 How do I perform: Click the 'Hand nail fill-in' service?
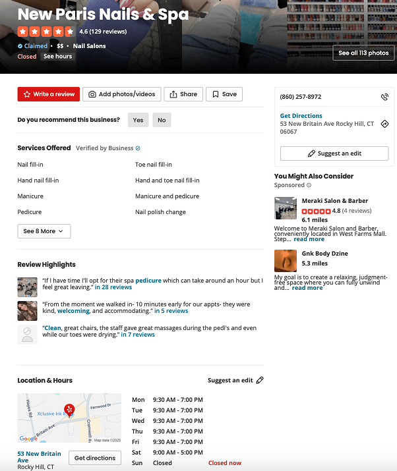[38, 180]
